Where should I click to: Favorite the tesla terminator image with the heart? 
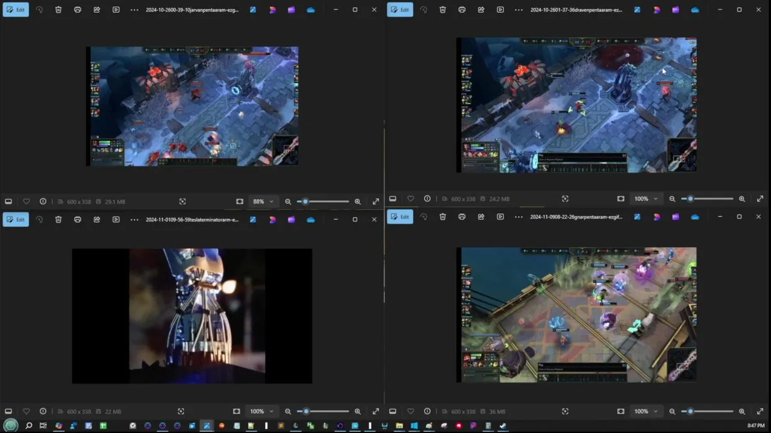click(x=27, y=411)
